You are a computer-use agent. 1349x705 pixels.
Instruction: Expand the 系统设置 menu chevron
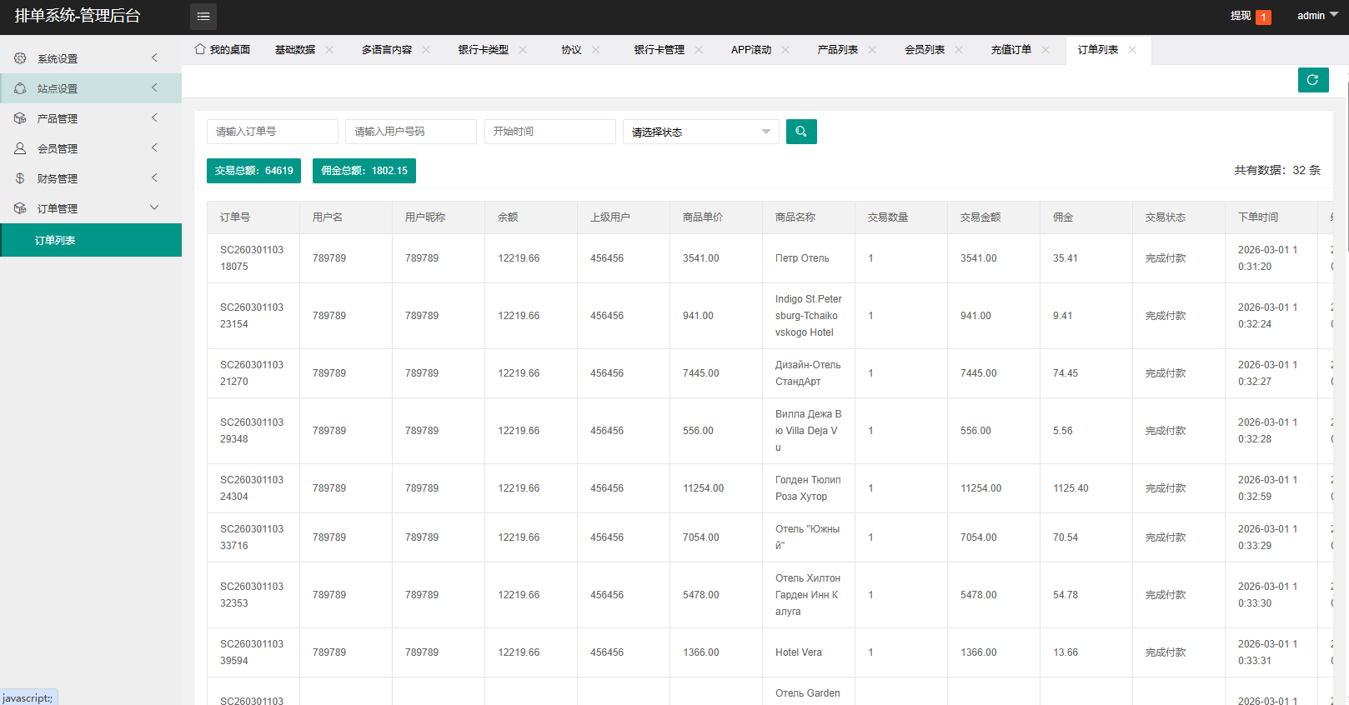[x=154, y=57]
